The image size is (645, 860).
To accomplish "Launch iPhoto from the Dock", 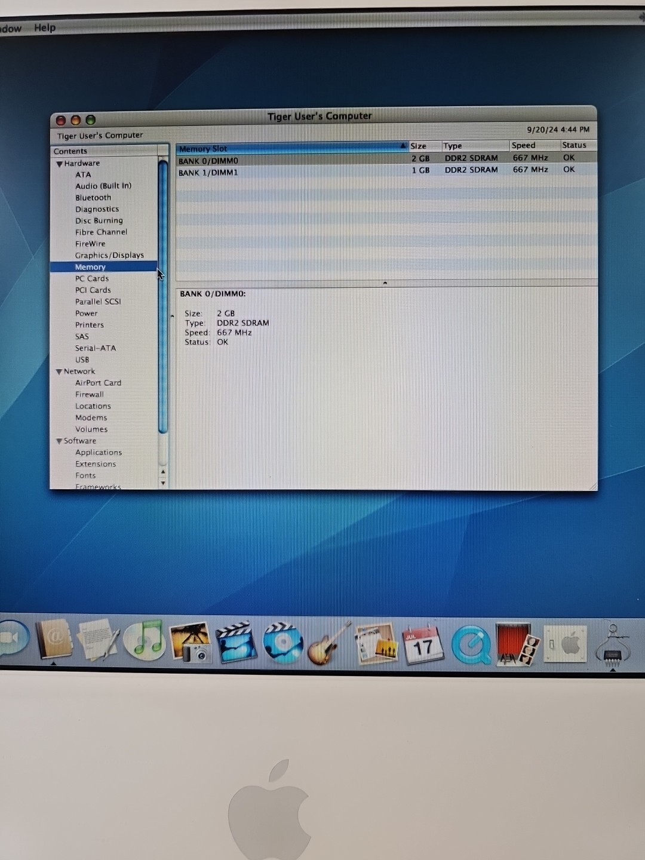I will [x=191, y=643].
